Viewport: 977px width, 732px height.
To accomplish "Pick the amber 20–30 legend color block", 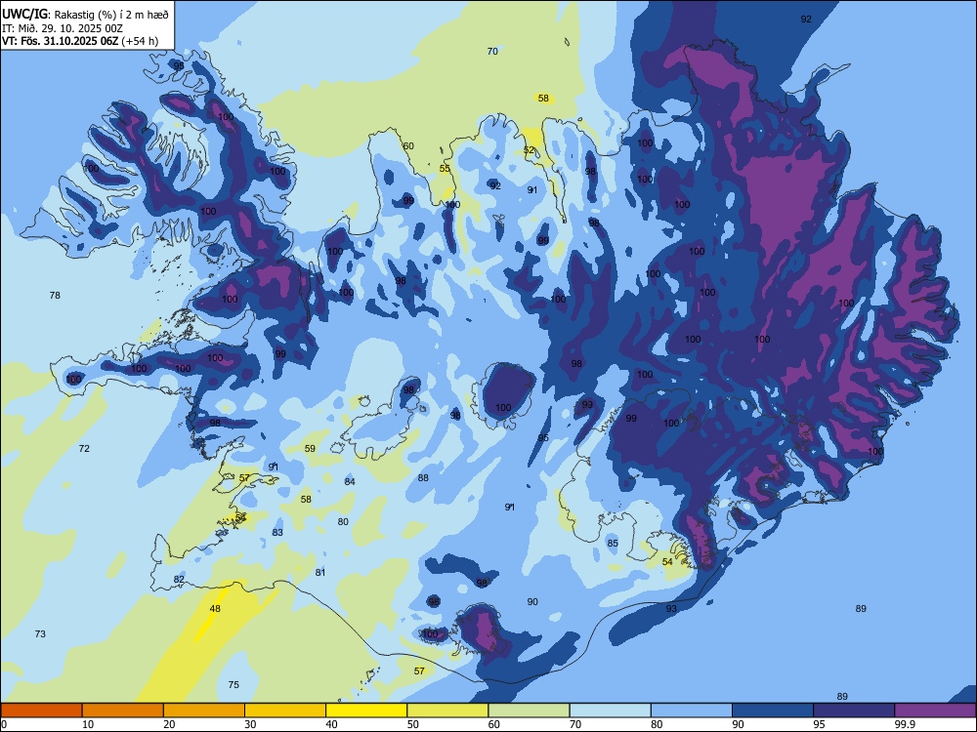I will click(204, 711).
